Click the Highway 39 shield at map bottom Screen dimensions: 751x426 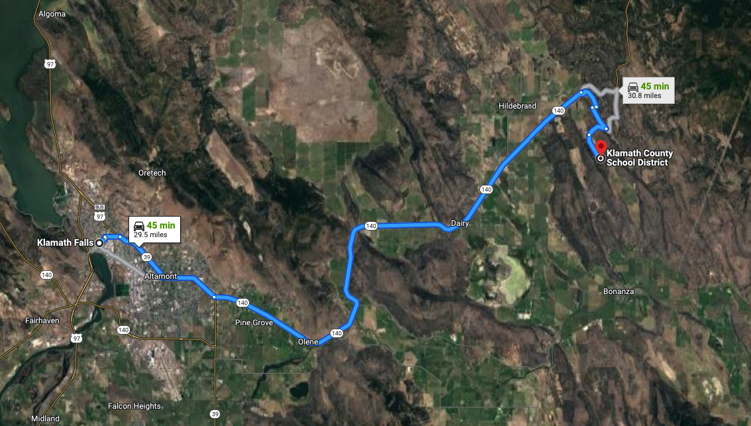215,414
